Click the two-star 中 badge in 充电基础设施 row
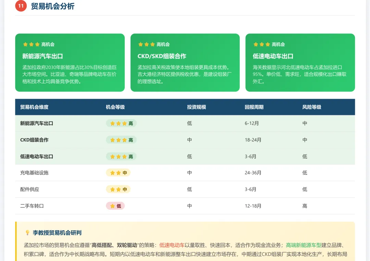Viewport: 370px width, 261px height. click(118, 173)
